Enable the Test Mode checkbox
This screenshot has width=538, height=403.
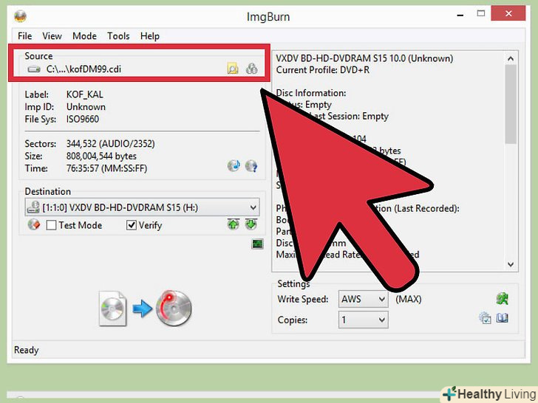tap(51, 225)
